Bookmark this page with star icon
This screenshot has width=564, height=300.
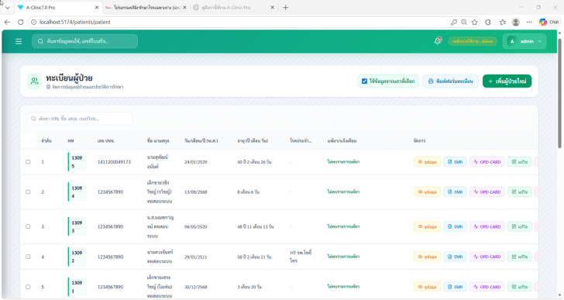coord(475,22)
